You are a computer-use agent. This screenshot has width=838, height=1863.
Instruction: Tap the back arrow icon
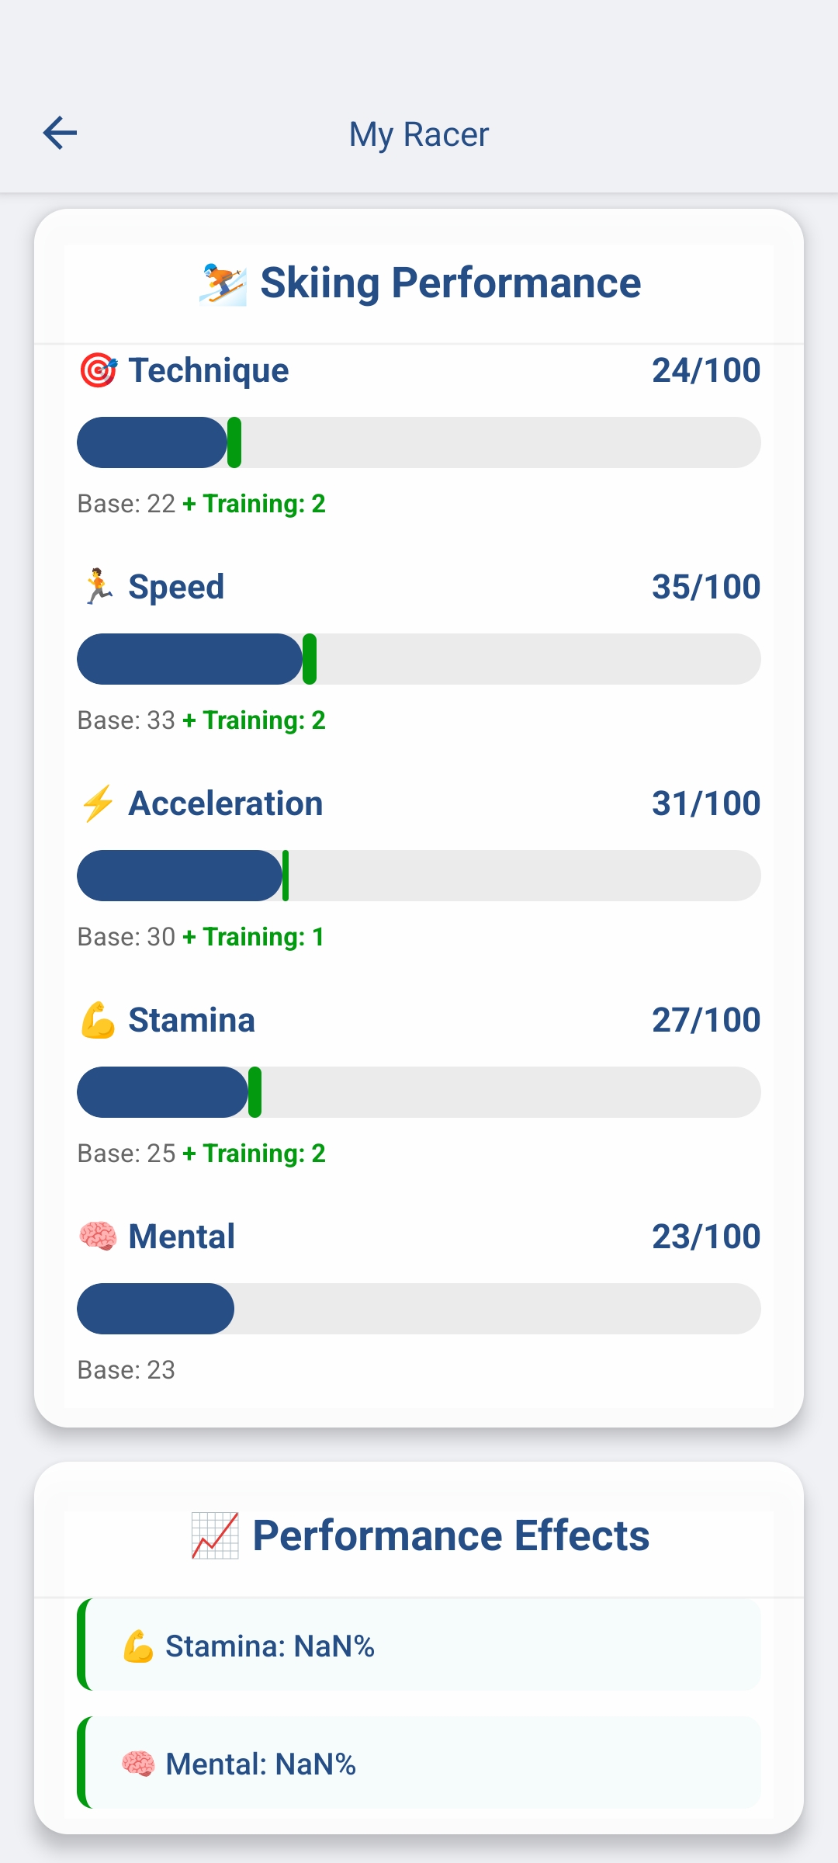(60, 133)
